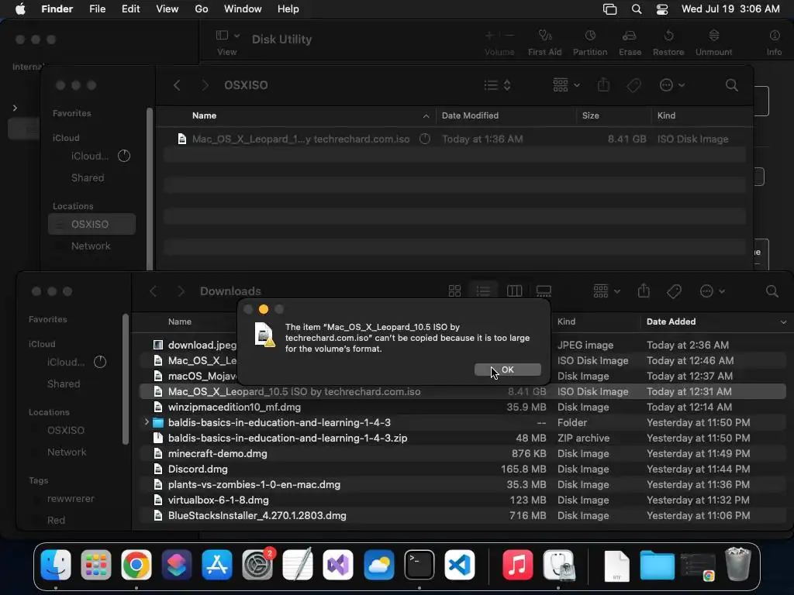Switch Downloads window to gallery view
Viewport: 794px width, 595px height.
[544, 291]
